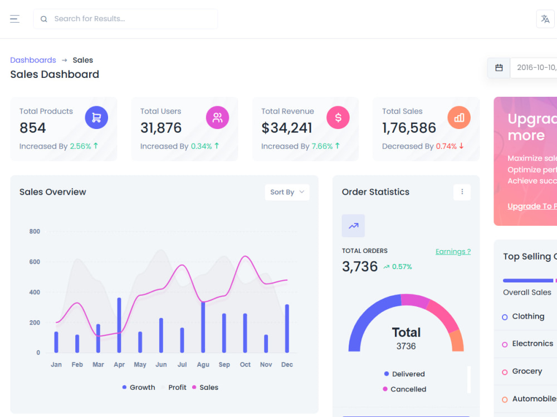Click the Automobiles category circle marker
Screen dimensions: 557x417
coord(505,400)
